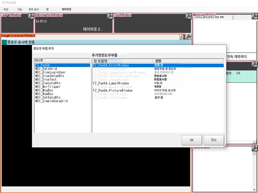
Task: Select MDI_DataGrid in the DLL list
Action: tap(46, 69)
